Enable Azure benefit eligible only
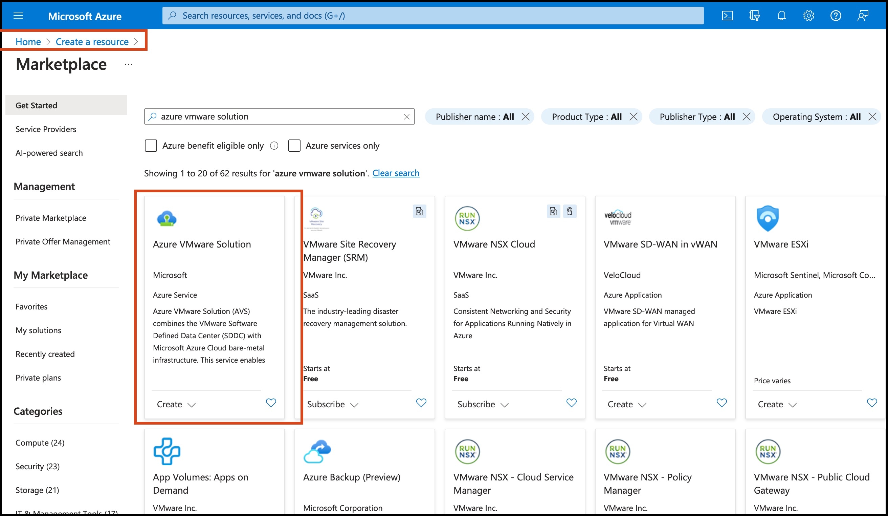This screenshot has height=516, width=888. coord(151,145)
